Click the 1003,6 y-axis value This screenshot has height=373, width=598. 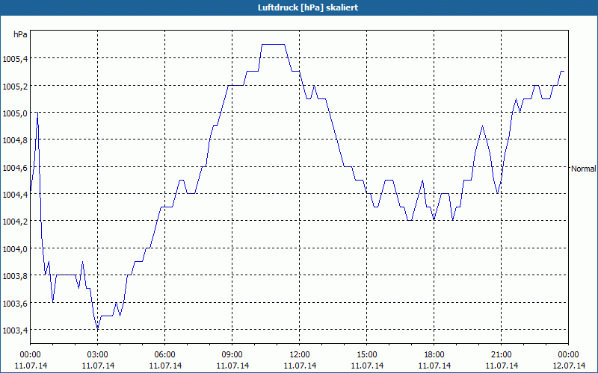[x=14, y=304]
